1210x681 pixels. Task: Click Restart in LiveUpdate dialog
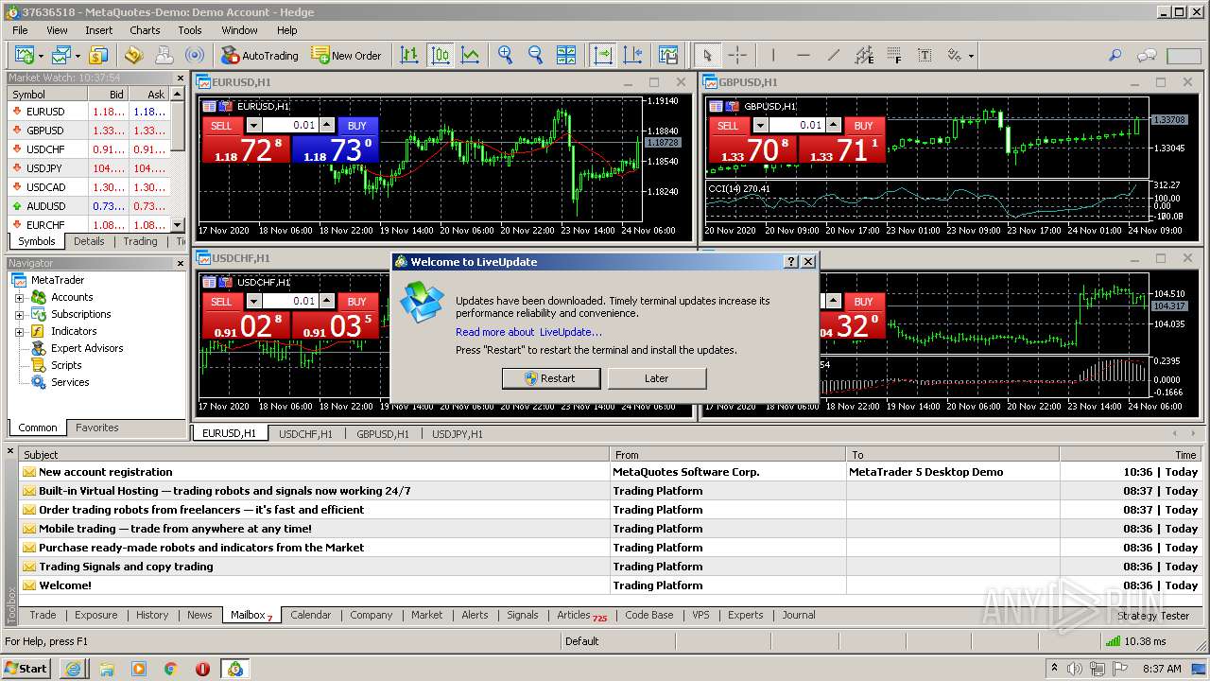[x=552, y=378]
